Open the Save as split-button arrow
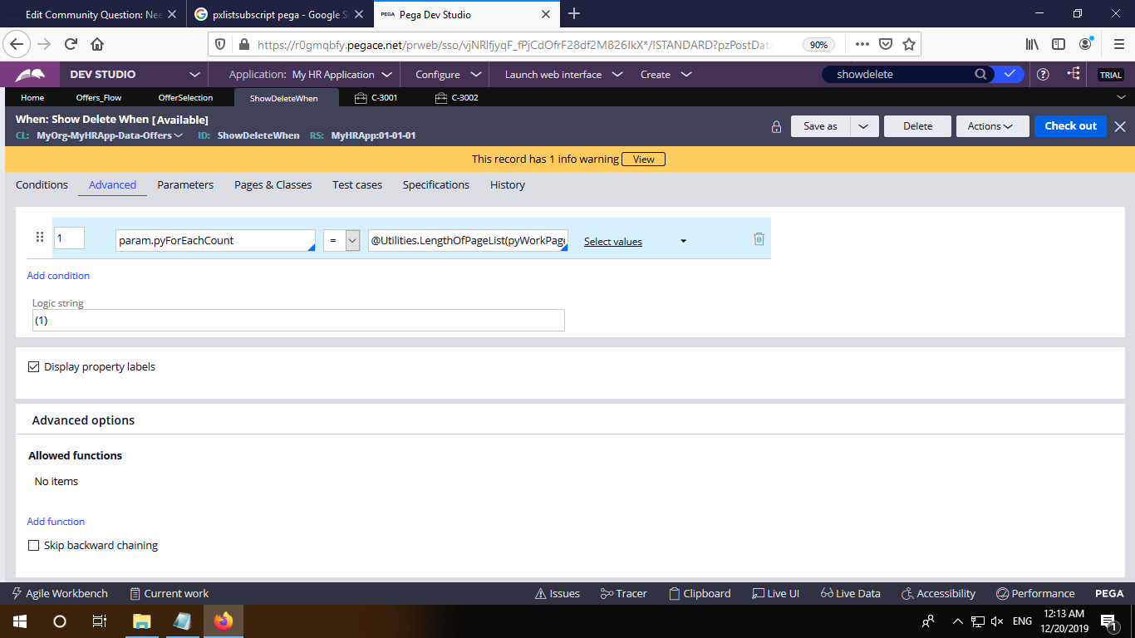This screenshot has width=1135, height=638. pos(864,126)
